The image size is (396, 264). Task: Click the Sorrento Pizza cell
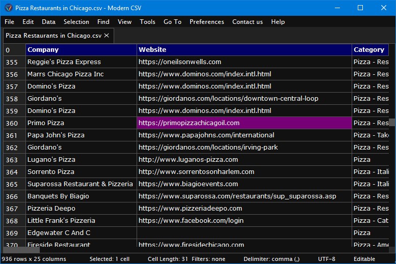click(x=81, y=172)
